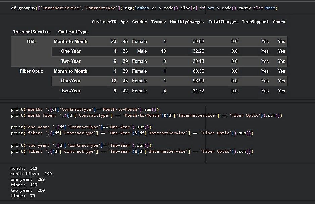Place cursor in print('one year: ') code line
315x204 pixels.
click(x=81, y=127)
